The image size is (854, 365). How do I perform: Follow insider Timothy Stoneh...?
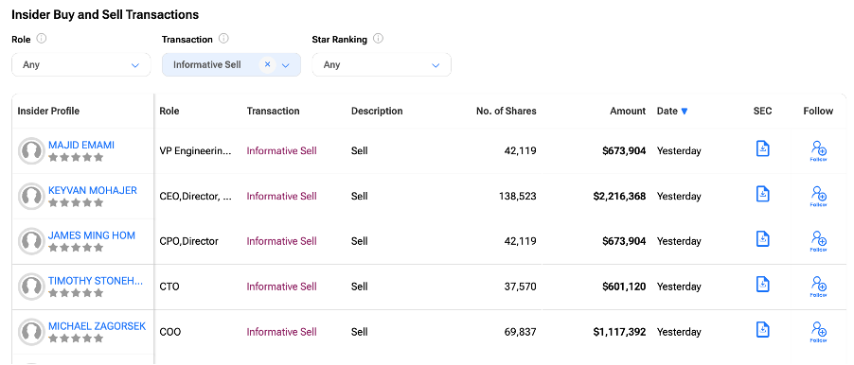point(818,287)
